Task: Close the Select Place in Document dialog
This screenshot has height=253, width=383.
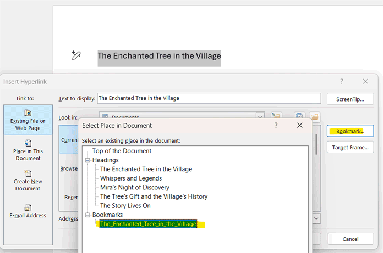Action: point(300,126)
